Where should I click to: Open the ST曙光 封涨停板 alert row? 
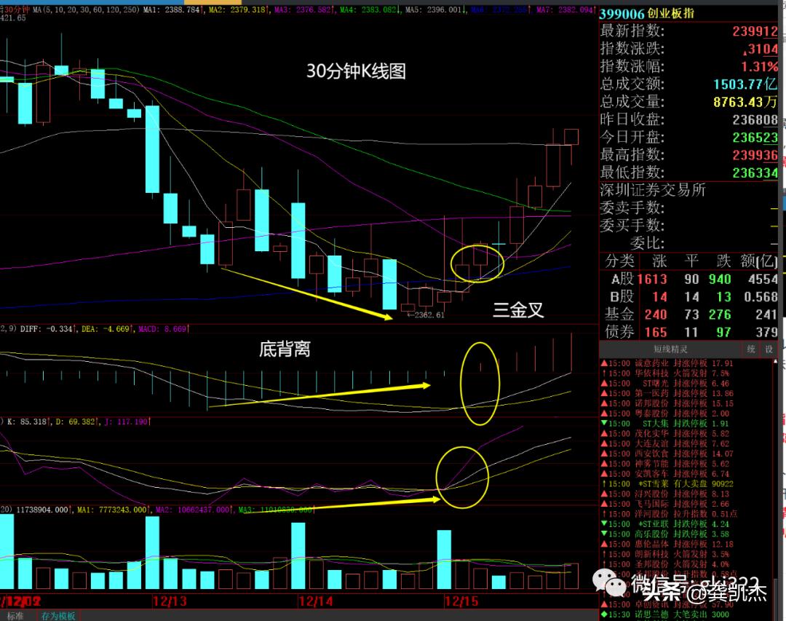tap(667, 383)
